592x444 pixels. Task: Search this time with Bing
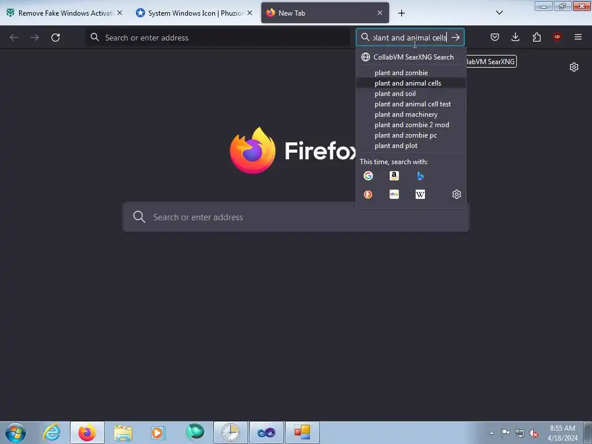420,176
